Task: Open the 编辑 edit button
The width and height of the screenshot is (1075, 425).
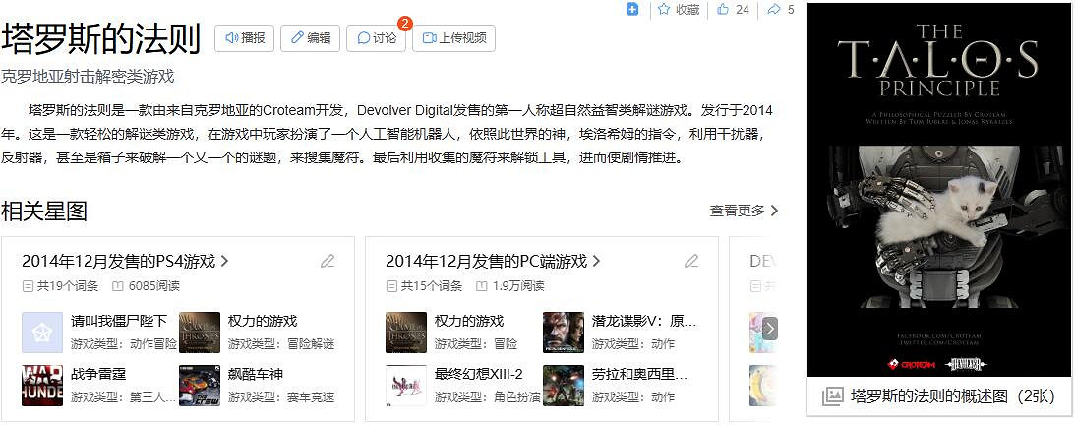Action: point(310,38)
